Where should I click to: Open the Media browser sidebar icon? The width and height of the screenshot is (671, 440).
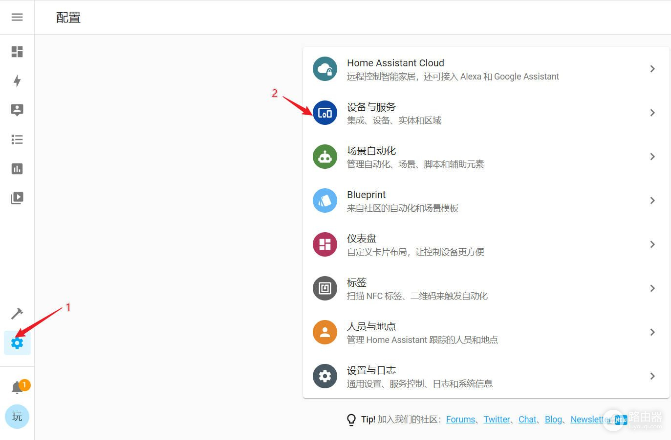tap(17, 198)
